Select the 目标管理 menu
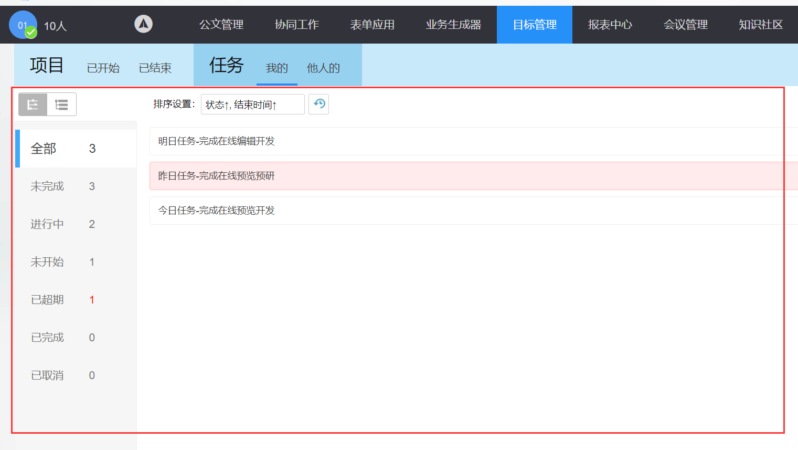 (535, 25)
